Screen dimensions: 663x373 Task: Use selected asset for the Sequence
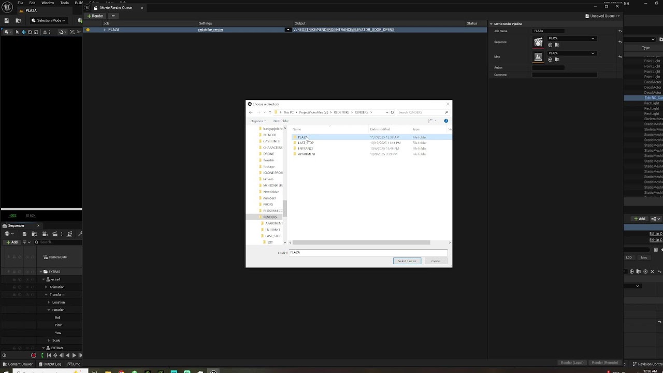click(550, 45)
